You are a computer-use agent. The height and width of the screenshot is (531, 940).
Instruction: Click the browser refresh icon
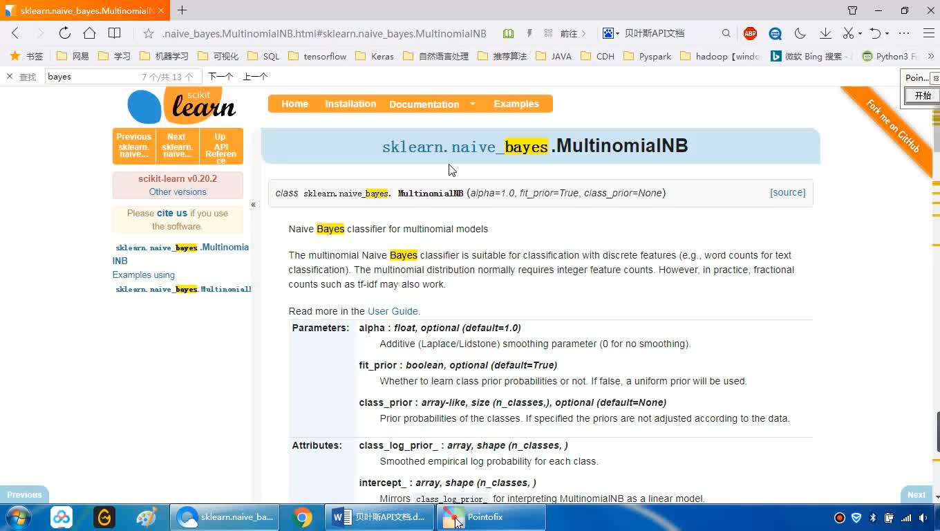click(64, 33)
